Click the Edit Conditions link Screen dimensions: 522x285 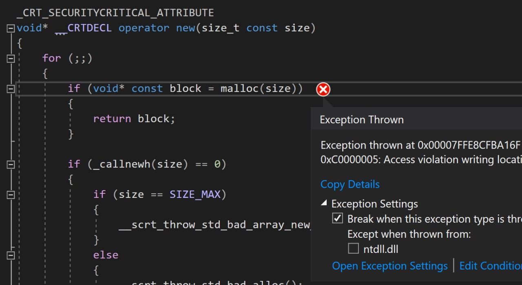click(491, 266)
